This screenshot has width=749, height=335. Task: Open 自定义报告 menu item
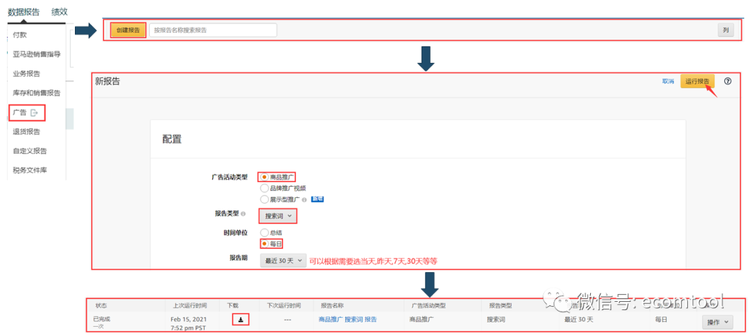click(x=30, y=151)
